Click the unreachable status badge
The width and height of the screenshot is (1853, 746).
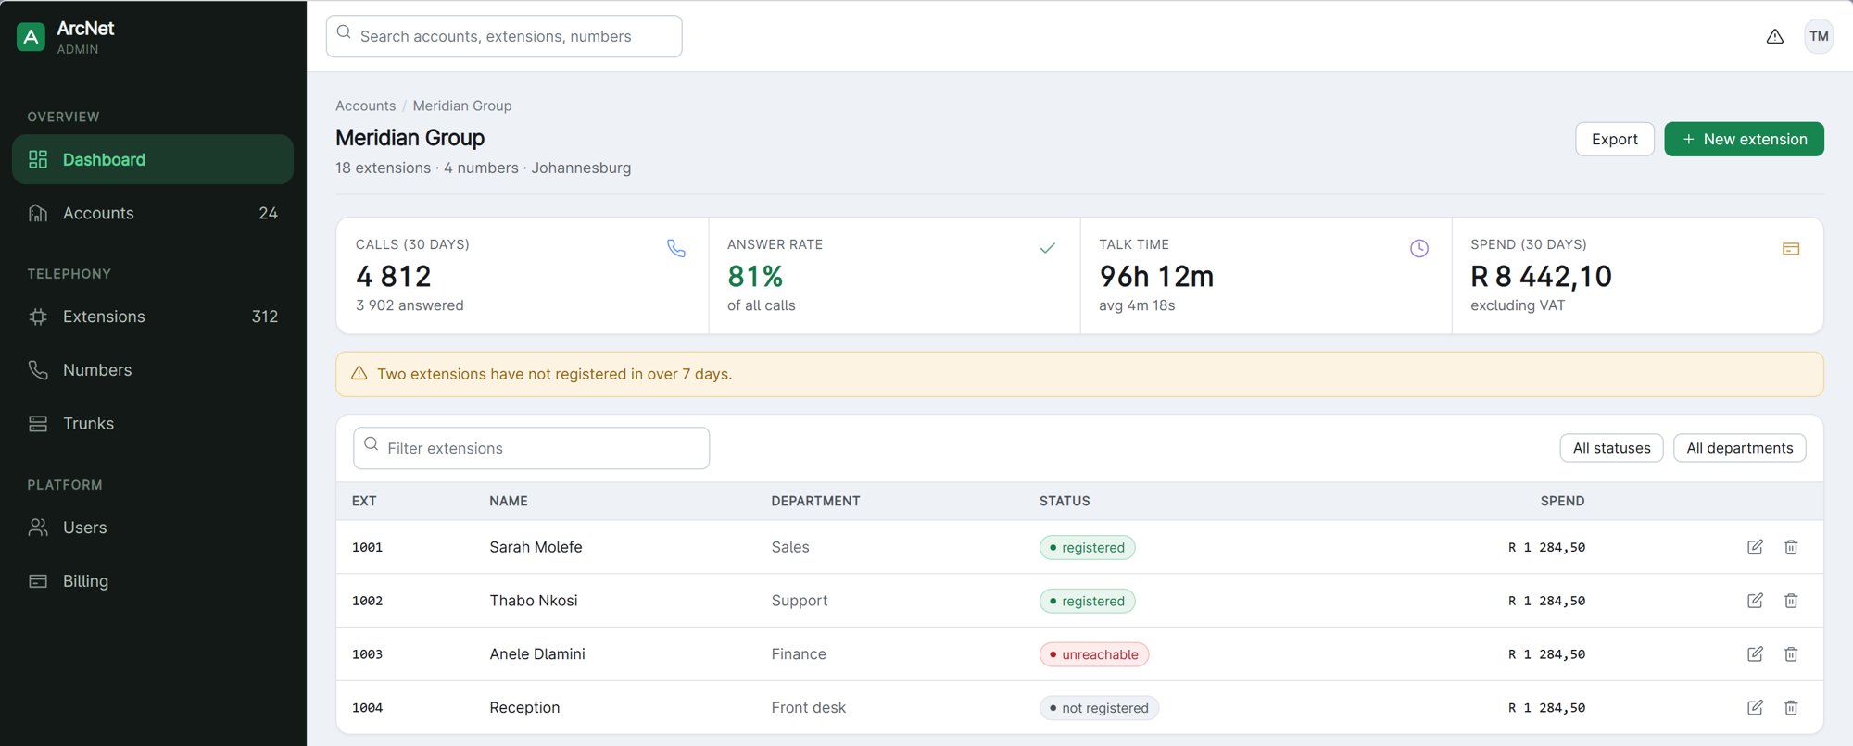pos(1094,654)
